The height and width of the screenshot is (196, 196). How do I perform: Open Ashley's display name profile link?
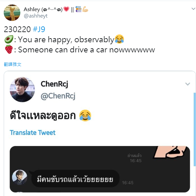point(56,9)
